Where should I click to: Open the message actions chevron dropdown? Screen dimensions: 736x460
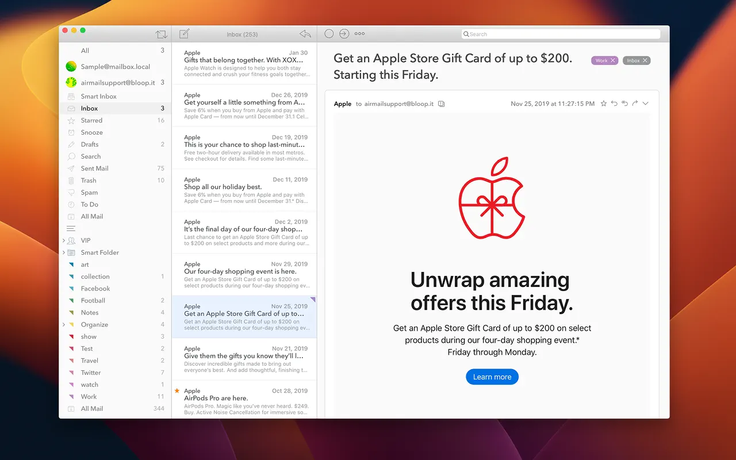click(x=645, y=104)
